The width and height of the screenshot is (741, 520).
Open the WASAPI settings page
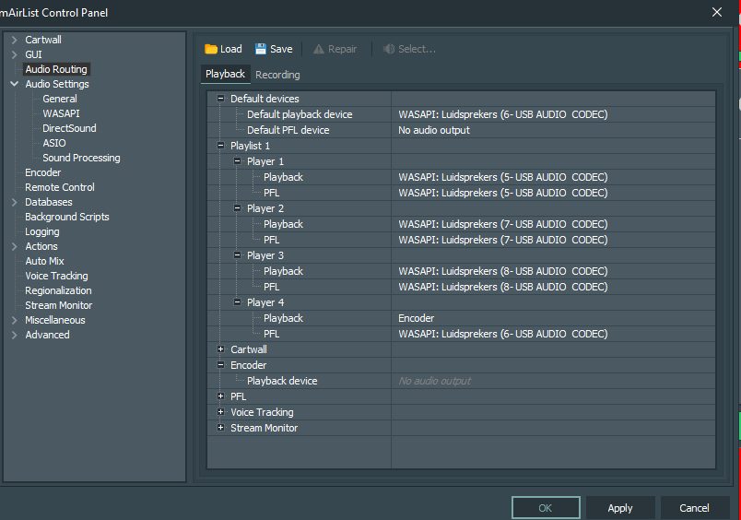[x=62, y=113]
